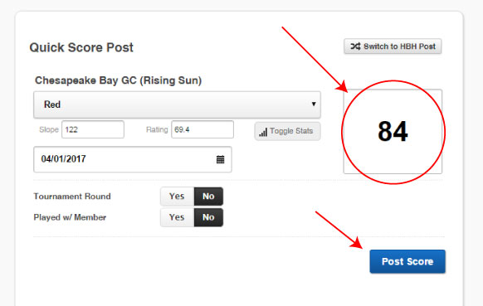The height and width of the screenshot is (306, 483).
Task: Click the bar chart icon on Toggle Stats
Action: [263, 132]
